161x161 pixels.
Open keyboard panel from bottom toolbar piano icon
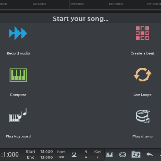109,154
